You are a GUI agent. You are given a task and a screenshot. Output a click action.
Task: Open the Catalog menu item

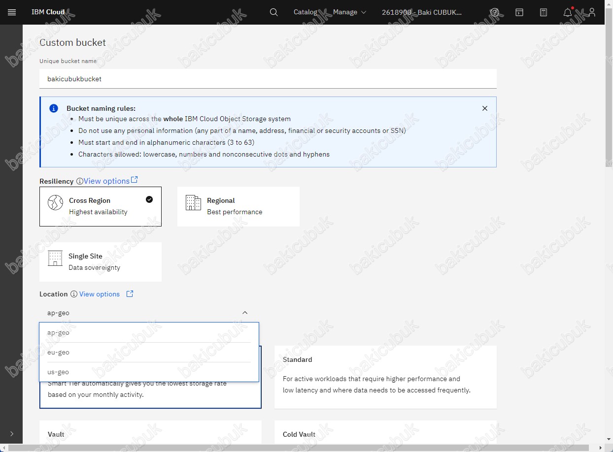click(x=306, y=12)
